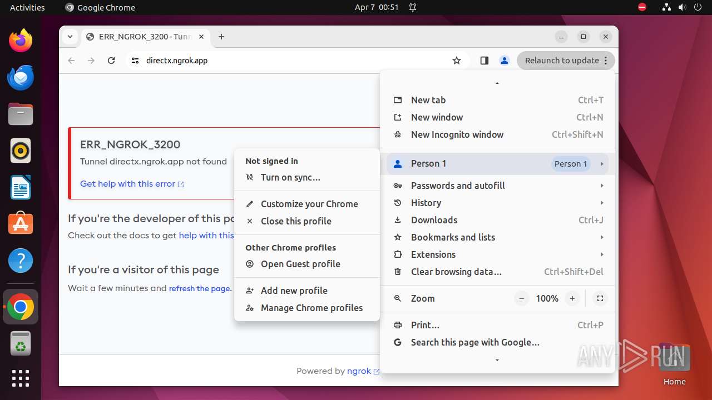
Task: Launch Firefox from the dock
Action: [21, 41]
